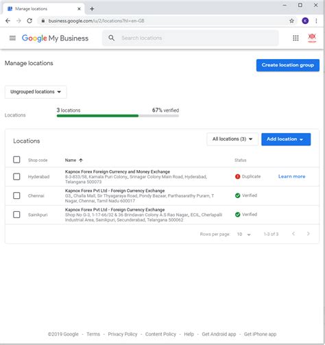Click the Sainikpuri shop code
325x345 pixels.
pyautogui.click(x=38, y=215)
